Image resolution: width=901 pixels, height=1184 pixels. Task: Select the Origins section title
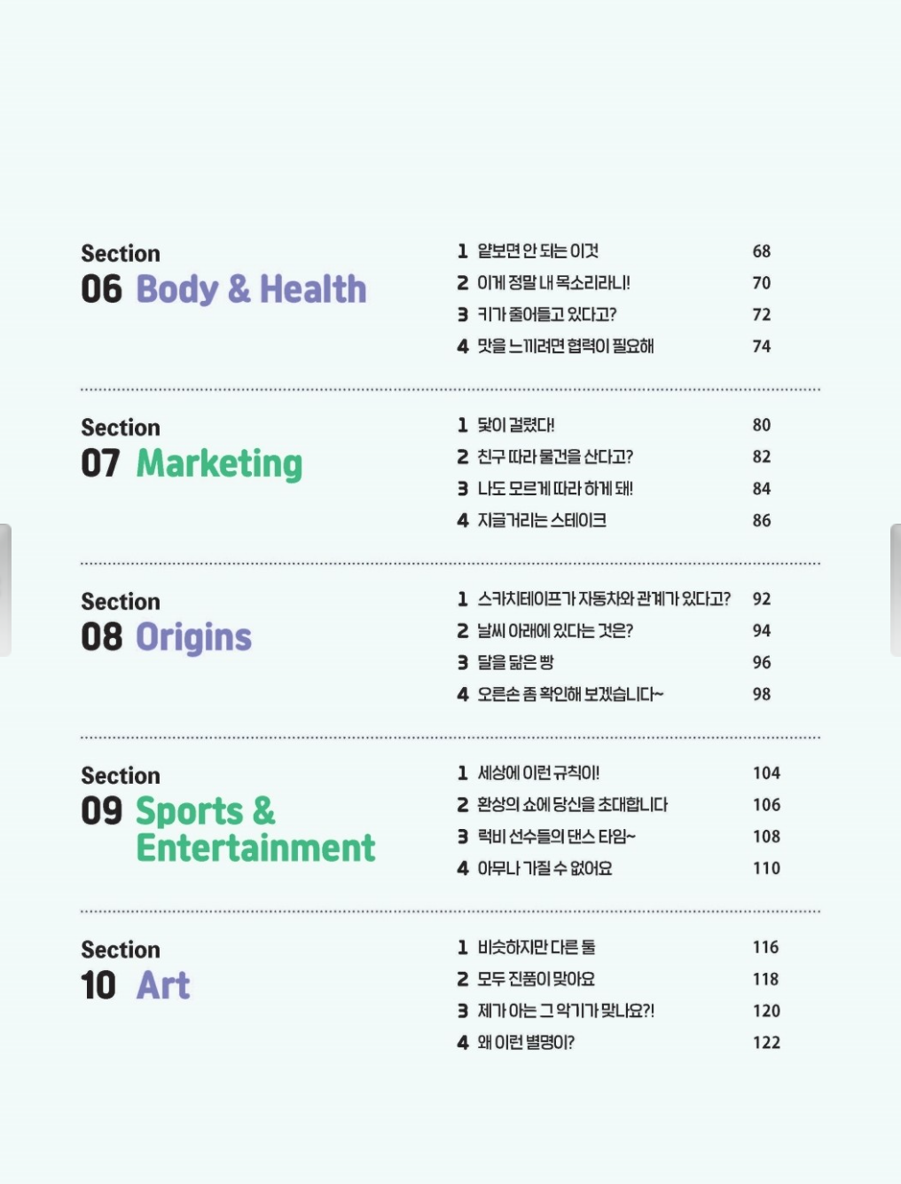(193, 637)
